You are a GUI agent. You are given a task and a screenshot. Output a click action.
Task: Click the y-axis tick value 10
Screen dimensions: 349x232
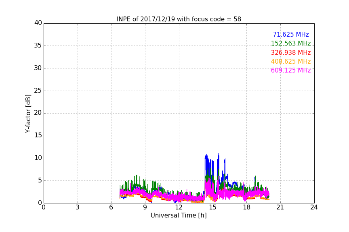[38, 158]
